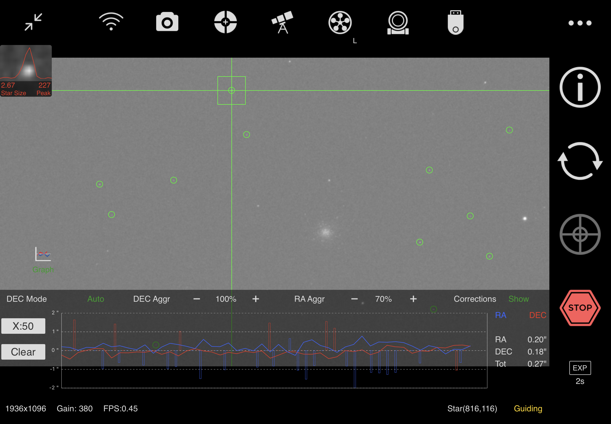Toggle Corrections Show option
This screenshot has height=424, width=611.
tap(518, 299)
